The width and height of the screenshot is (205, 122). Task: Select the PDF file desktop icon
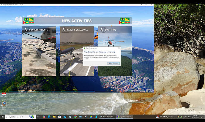pos(4,95)
